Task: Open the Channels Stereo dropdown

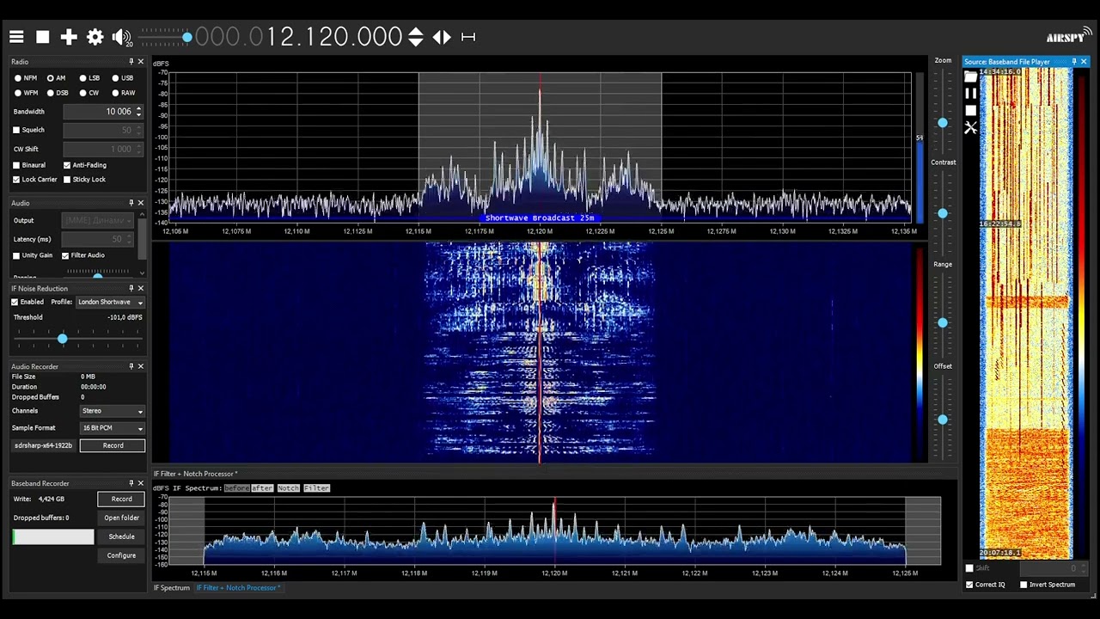Action: pos(112,411)
